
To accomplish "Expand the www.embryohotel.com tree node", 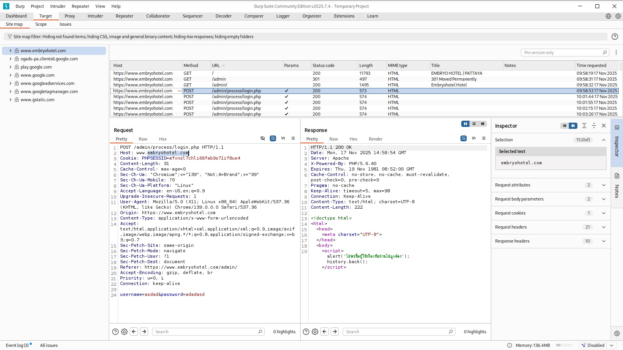I will tap(11, 51).
